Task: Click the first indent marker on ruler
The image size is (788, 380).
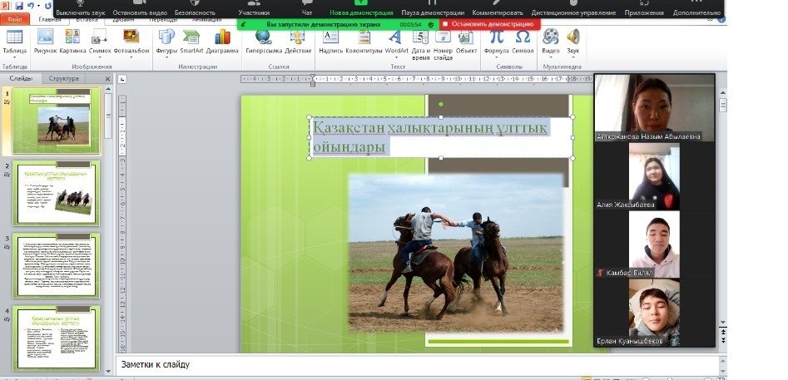Action: 313,76
